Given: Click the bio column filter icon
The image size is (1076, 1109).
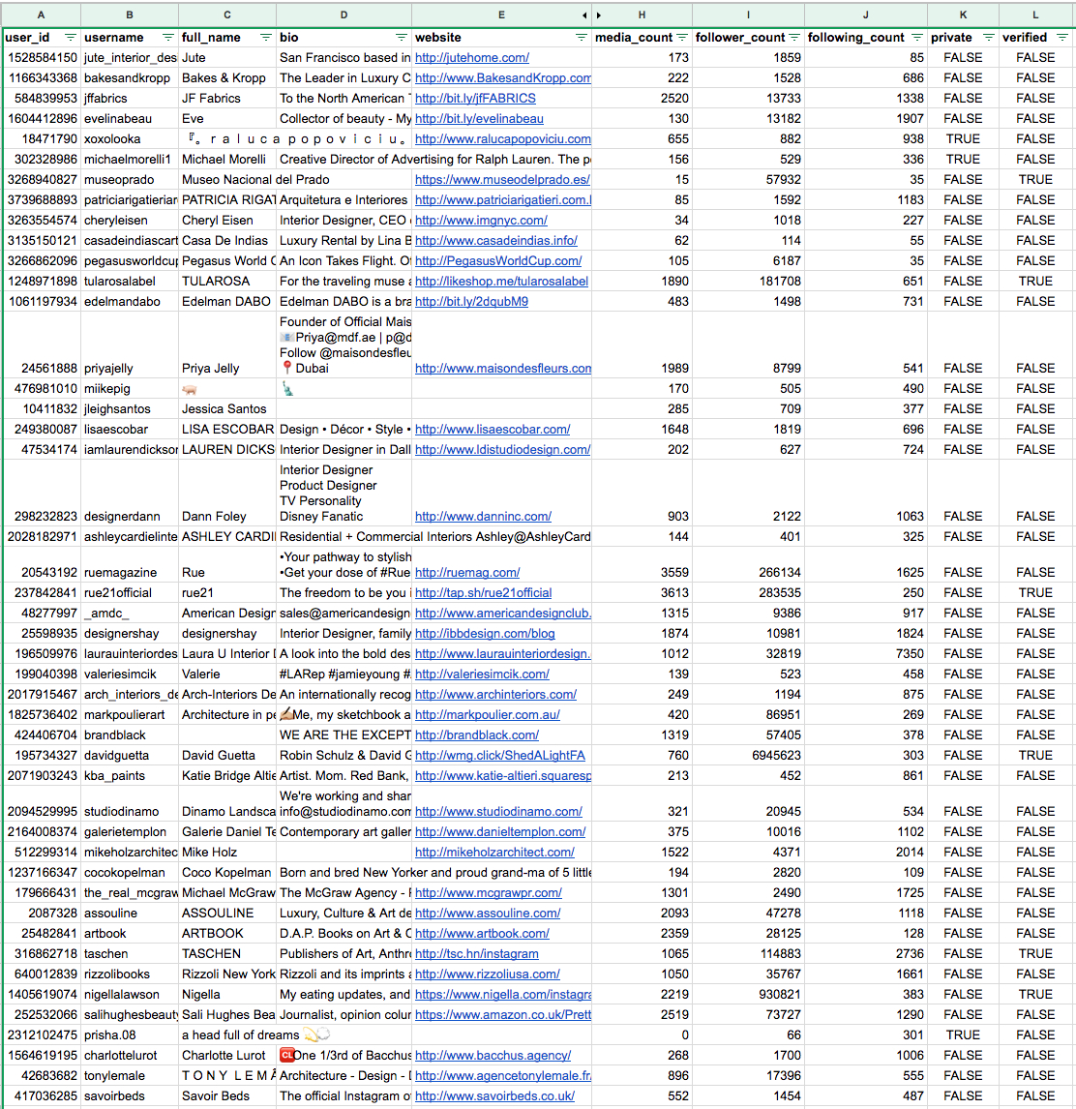Looking at the screenshot, I should coord(401,38).
